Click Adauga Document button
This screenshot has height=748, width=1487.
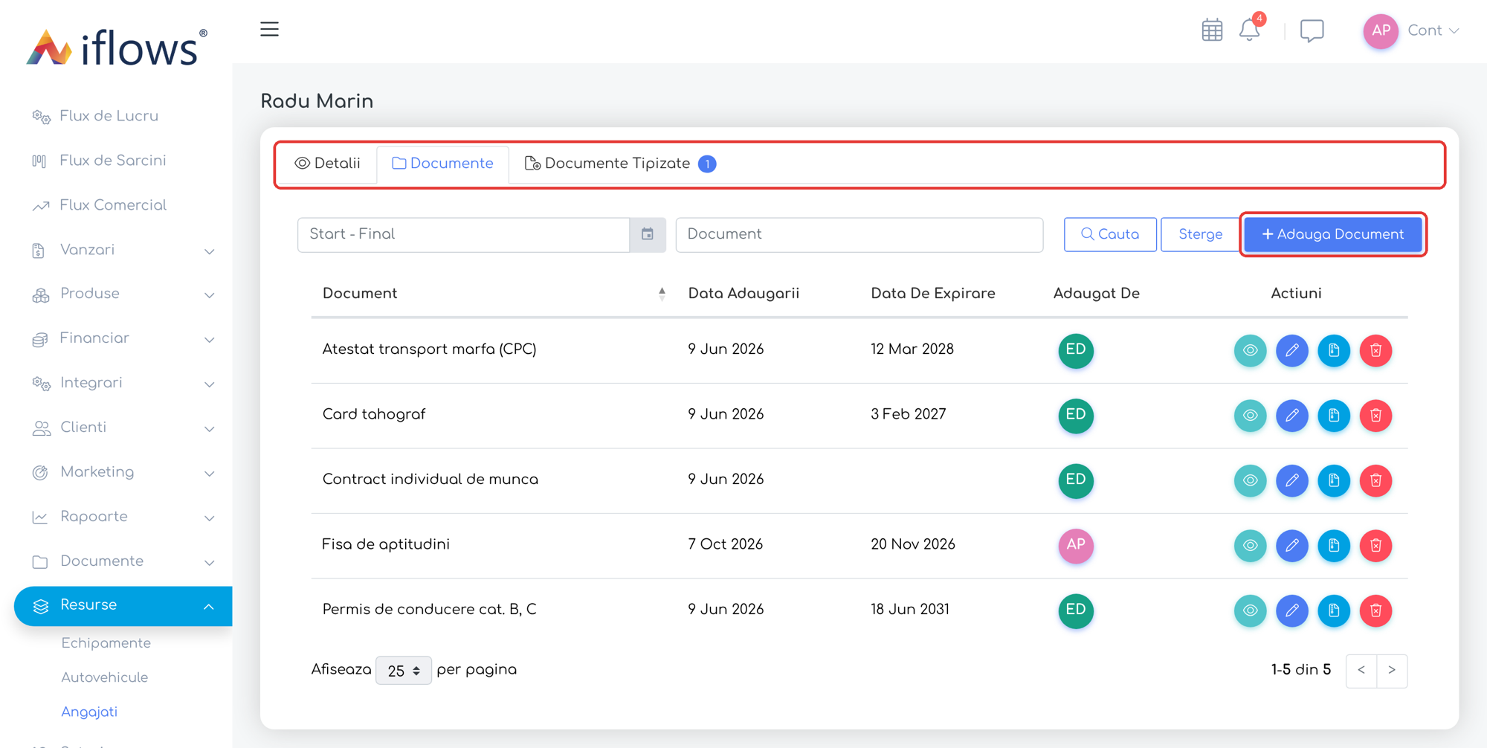pos(1333,234)
